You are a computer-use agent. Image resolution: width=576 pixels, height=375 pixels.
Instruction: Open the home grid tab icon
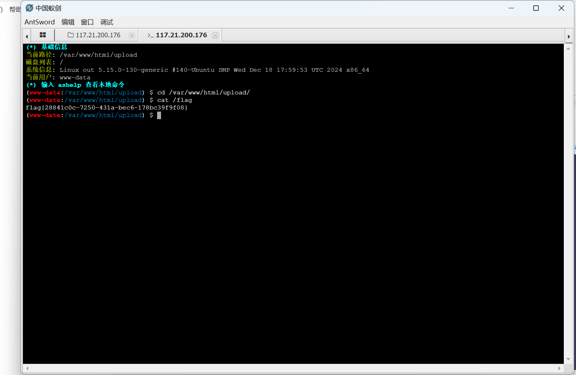[43, 35]
